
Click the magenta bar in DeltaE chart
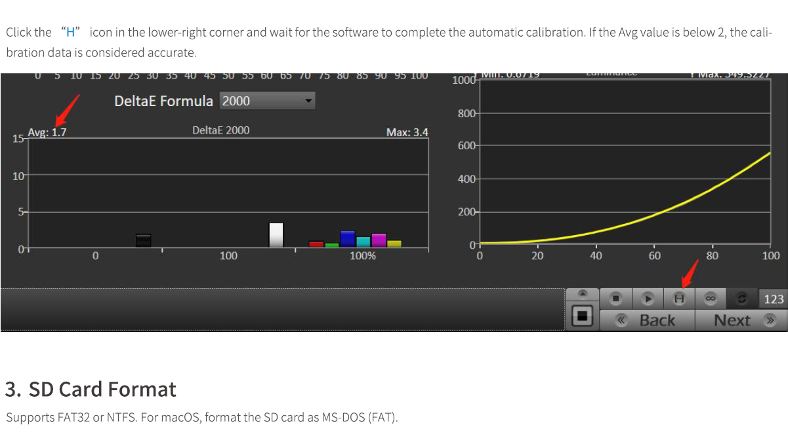[379, 240]
